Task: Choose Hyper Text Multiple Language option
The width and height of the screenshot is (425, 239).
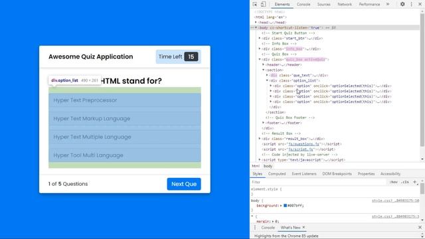Action: (x=125, y=137)
